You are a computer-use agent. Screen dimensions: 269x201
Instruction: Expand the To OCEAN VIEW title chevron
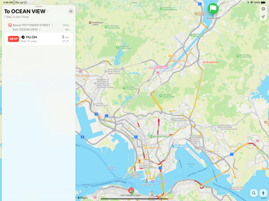(x=48, y=11)
